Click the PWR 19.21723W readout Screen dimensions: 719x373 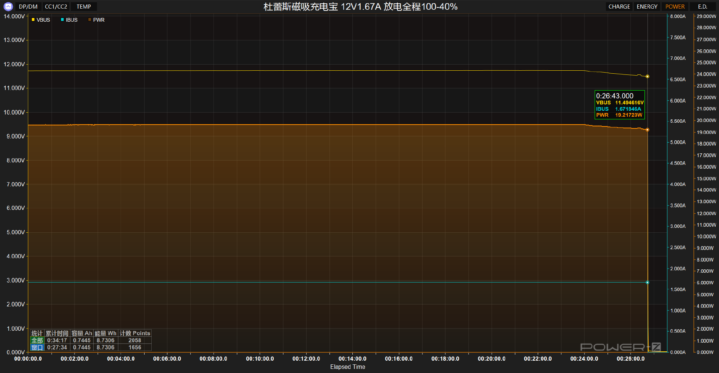click(619, 115)
